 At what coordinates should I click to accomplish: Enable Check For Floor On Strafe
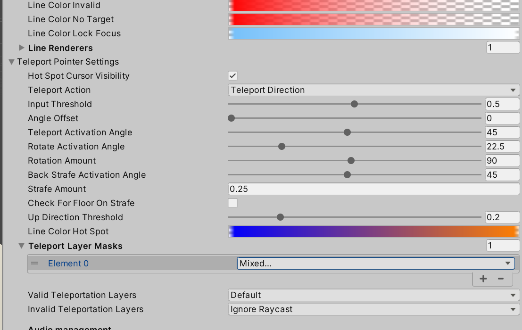point(232,203)
